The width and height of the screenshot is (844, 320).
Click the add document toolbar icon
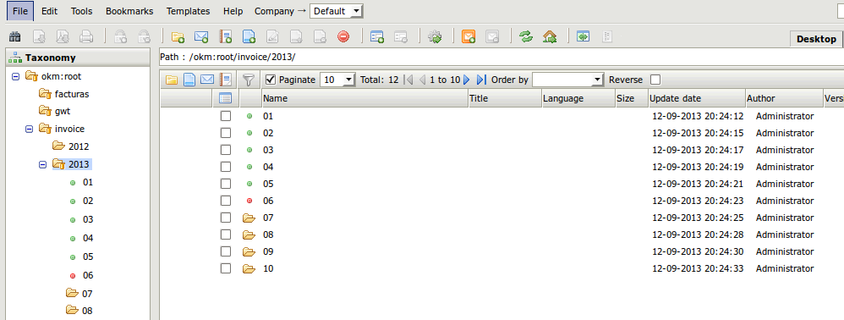click(249, 36)
